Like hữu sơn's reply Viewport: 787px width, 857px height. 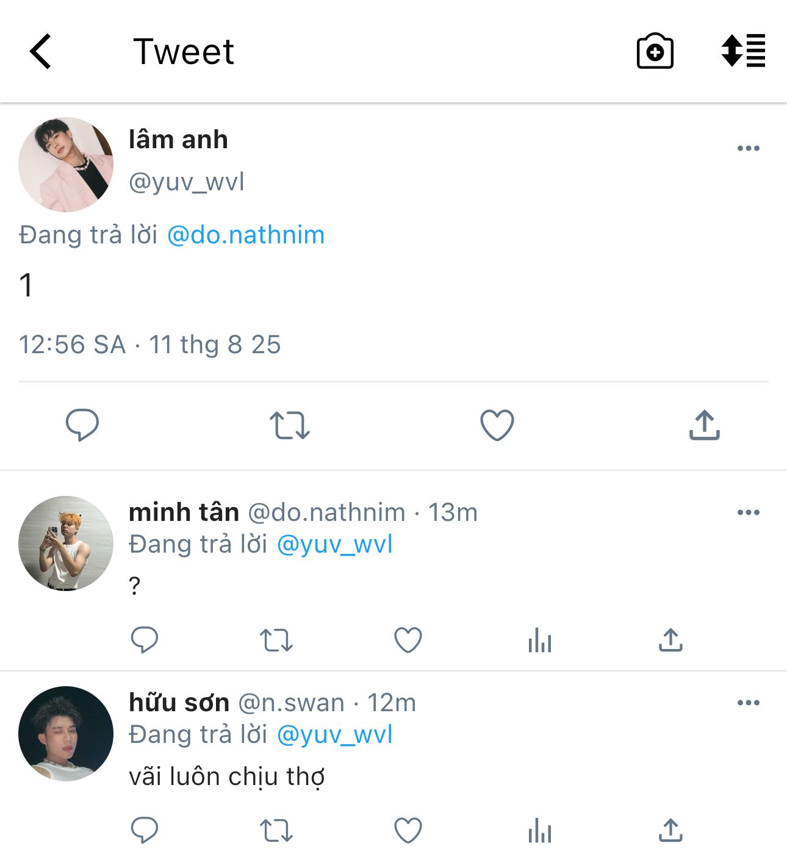[x=408, y=831]
